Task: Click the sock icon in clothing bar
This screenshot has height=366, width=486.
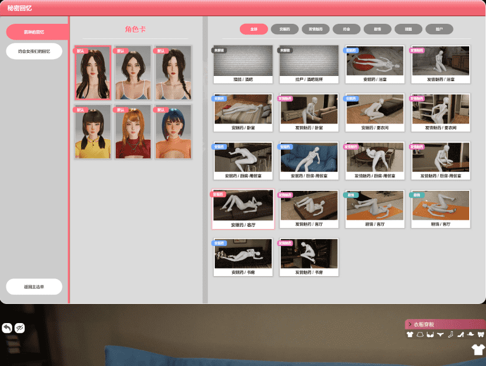Action: click(x=450, y=335)
